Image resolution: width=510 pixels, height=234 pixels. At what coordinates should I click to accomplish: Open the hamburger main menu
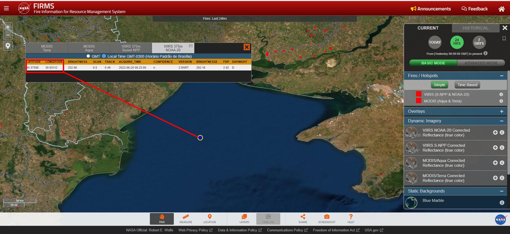click(x=6, y=8)
